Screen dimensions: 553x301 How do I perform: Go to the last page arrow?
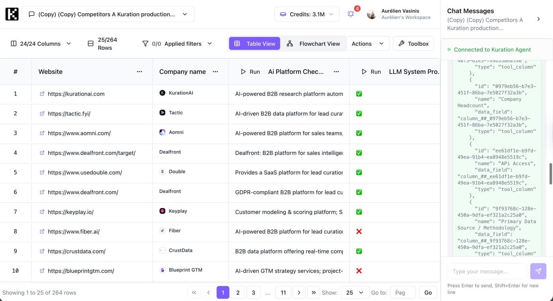click(313, 293)
